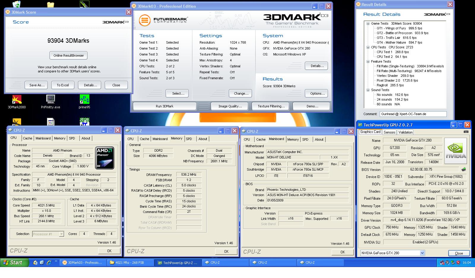Click the 3DMark03 window title bar icon
Image resolution: width=475 pixels, height=278 pixels.
coord(134,6)
